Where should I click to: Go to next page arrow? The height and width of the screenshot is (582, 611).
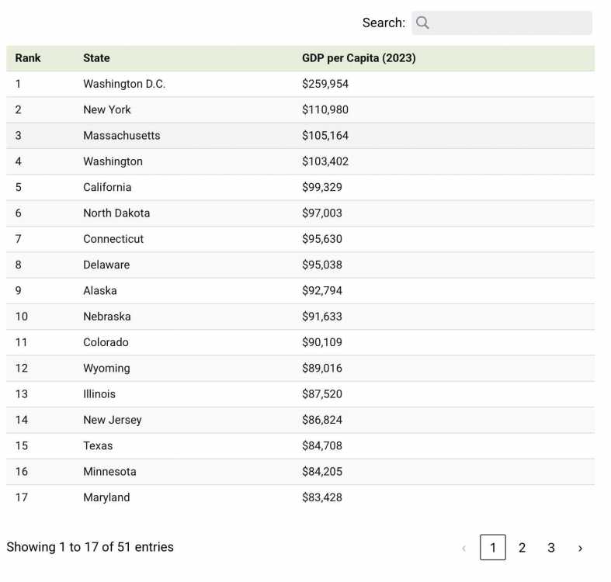click(580, 548)
